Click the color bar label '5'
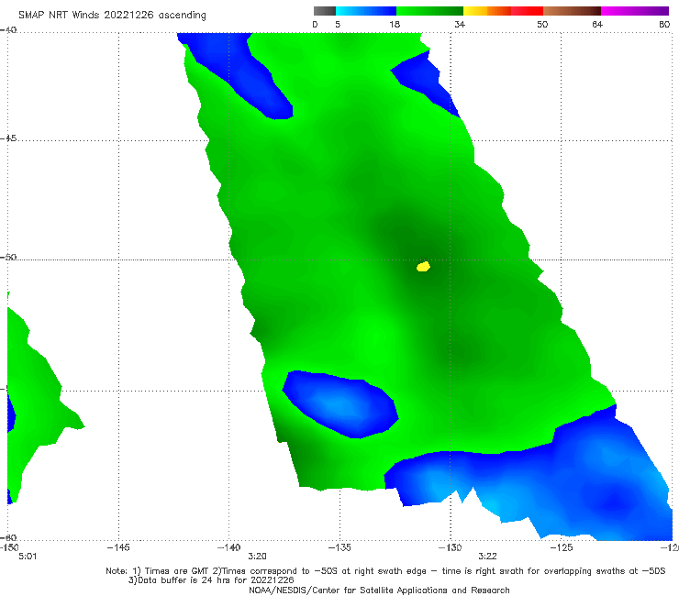This screenshot has width=679, height=596. (338, 24)
